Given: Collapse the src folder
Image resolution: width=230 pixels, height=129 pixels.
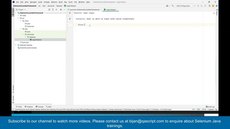Looking at the screenshot, I should pos(18,18).
